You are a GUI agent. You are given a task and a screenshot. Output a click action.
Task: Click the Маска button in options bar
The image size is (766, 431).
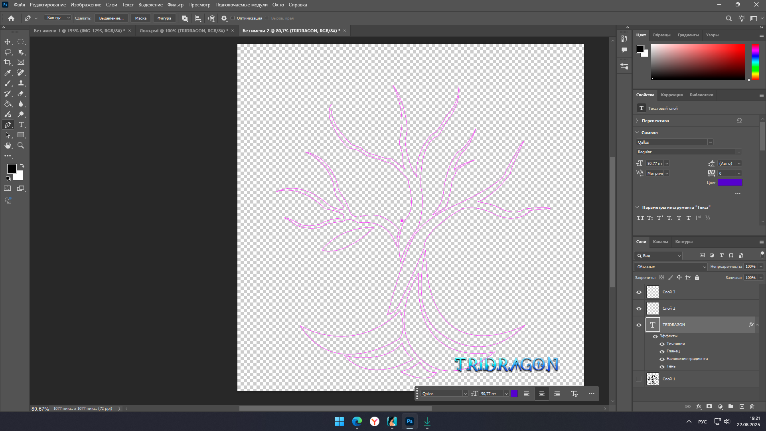(140, 18)
